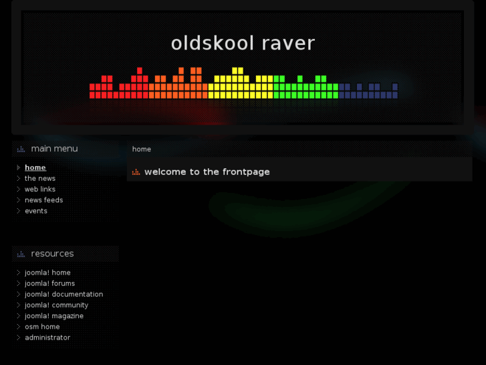
Task: Click the home breadcrumb text
Action: (x=142, y=149)
